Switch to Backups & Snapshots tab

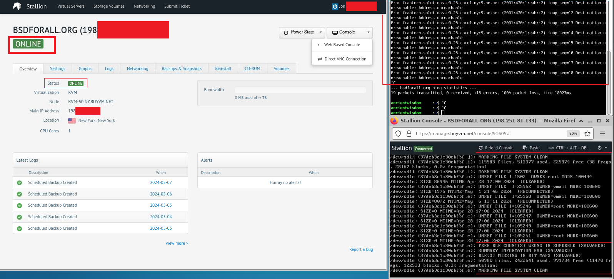182,68
